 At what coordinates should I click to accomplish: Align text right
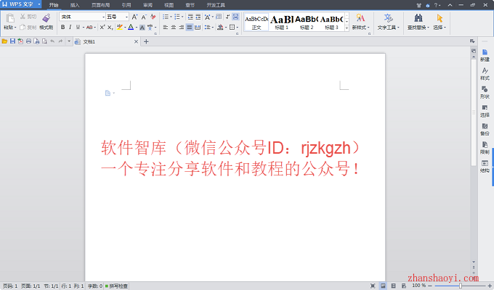tap(181, 28)
